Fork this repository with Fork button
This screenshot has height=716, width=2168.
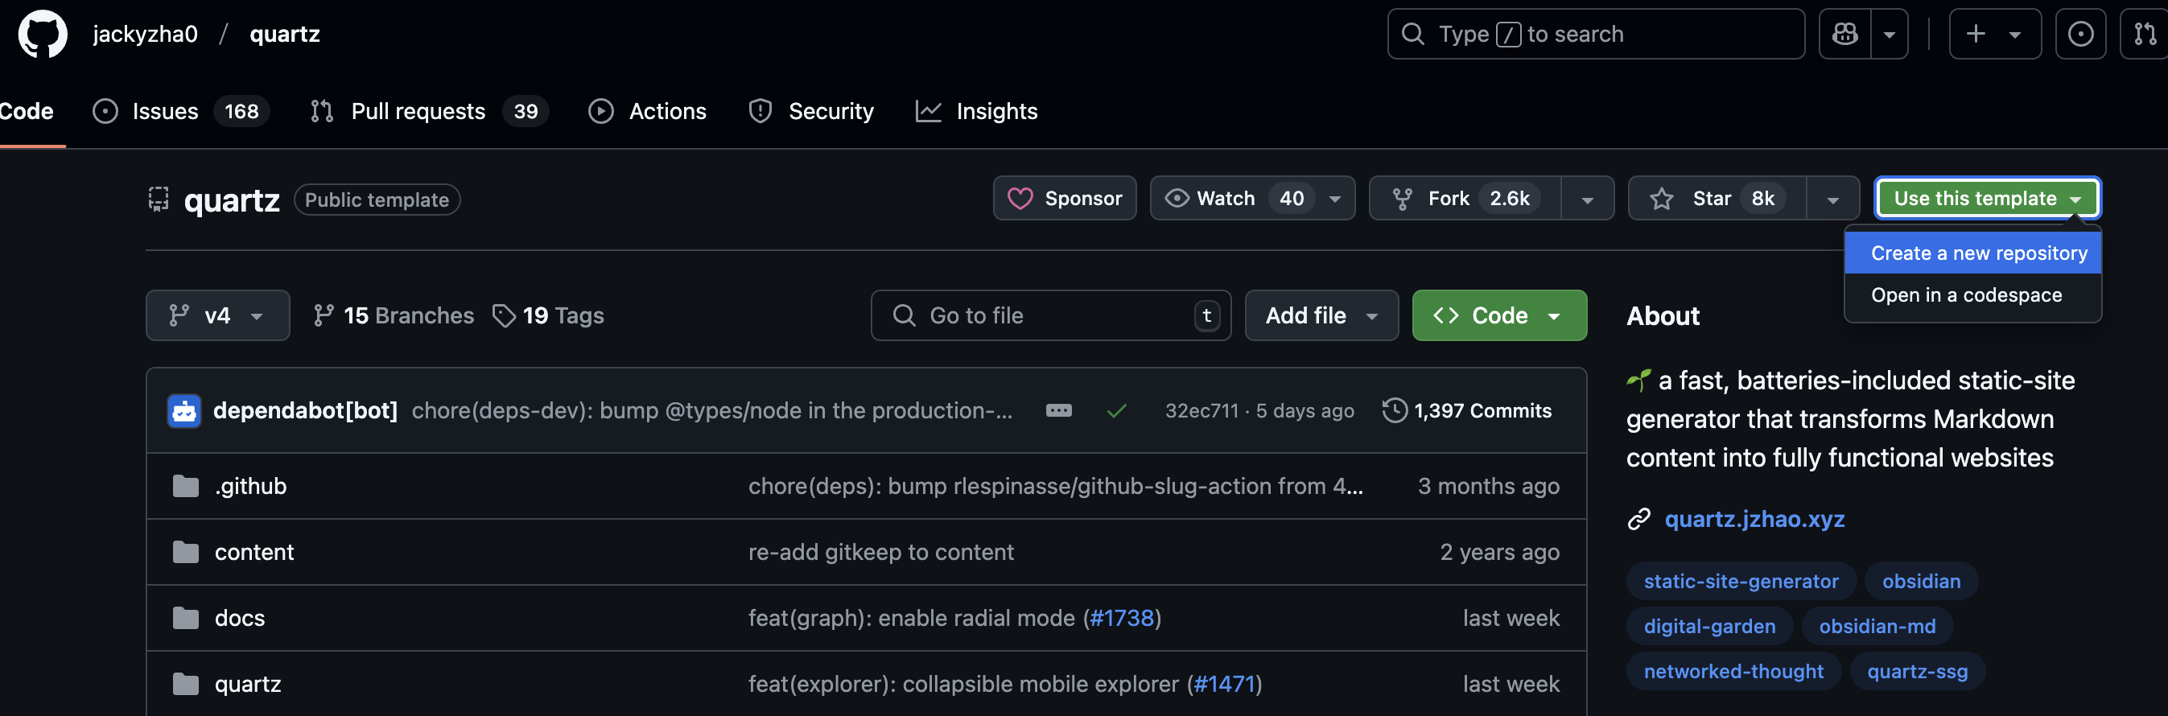pyautogui.click(x=1465, y=199)
